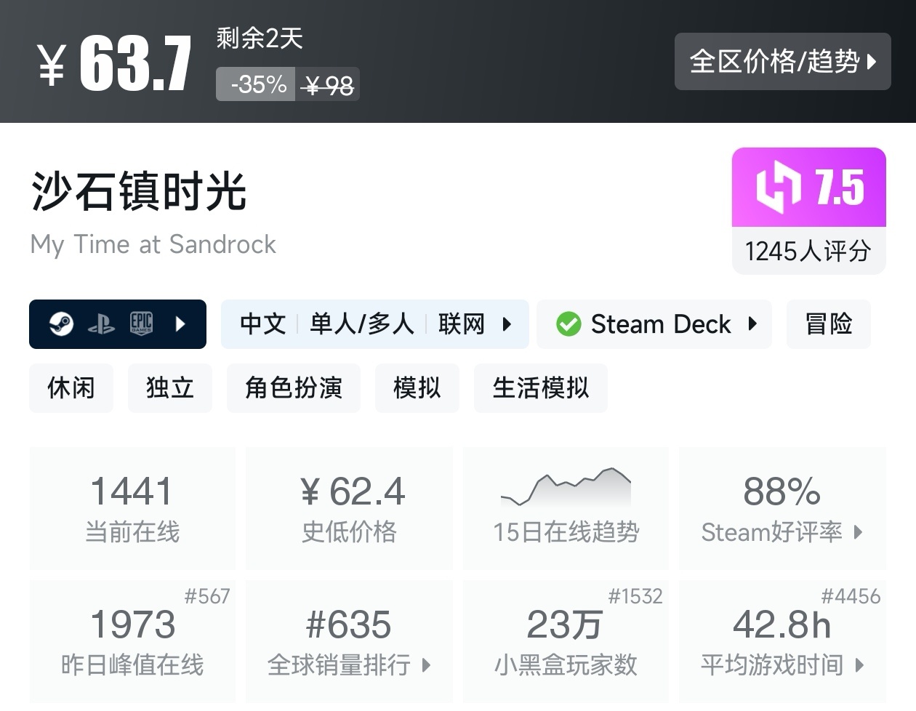Open the 平均游戏时间 details arrow
This screenshot has height=711, width=916.
pyautogui.click(x=859, y=665)
